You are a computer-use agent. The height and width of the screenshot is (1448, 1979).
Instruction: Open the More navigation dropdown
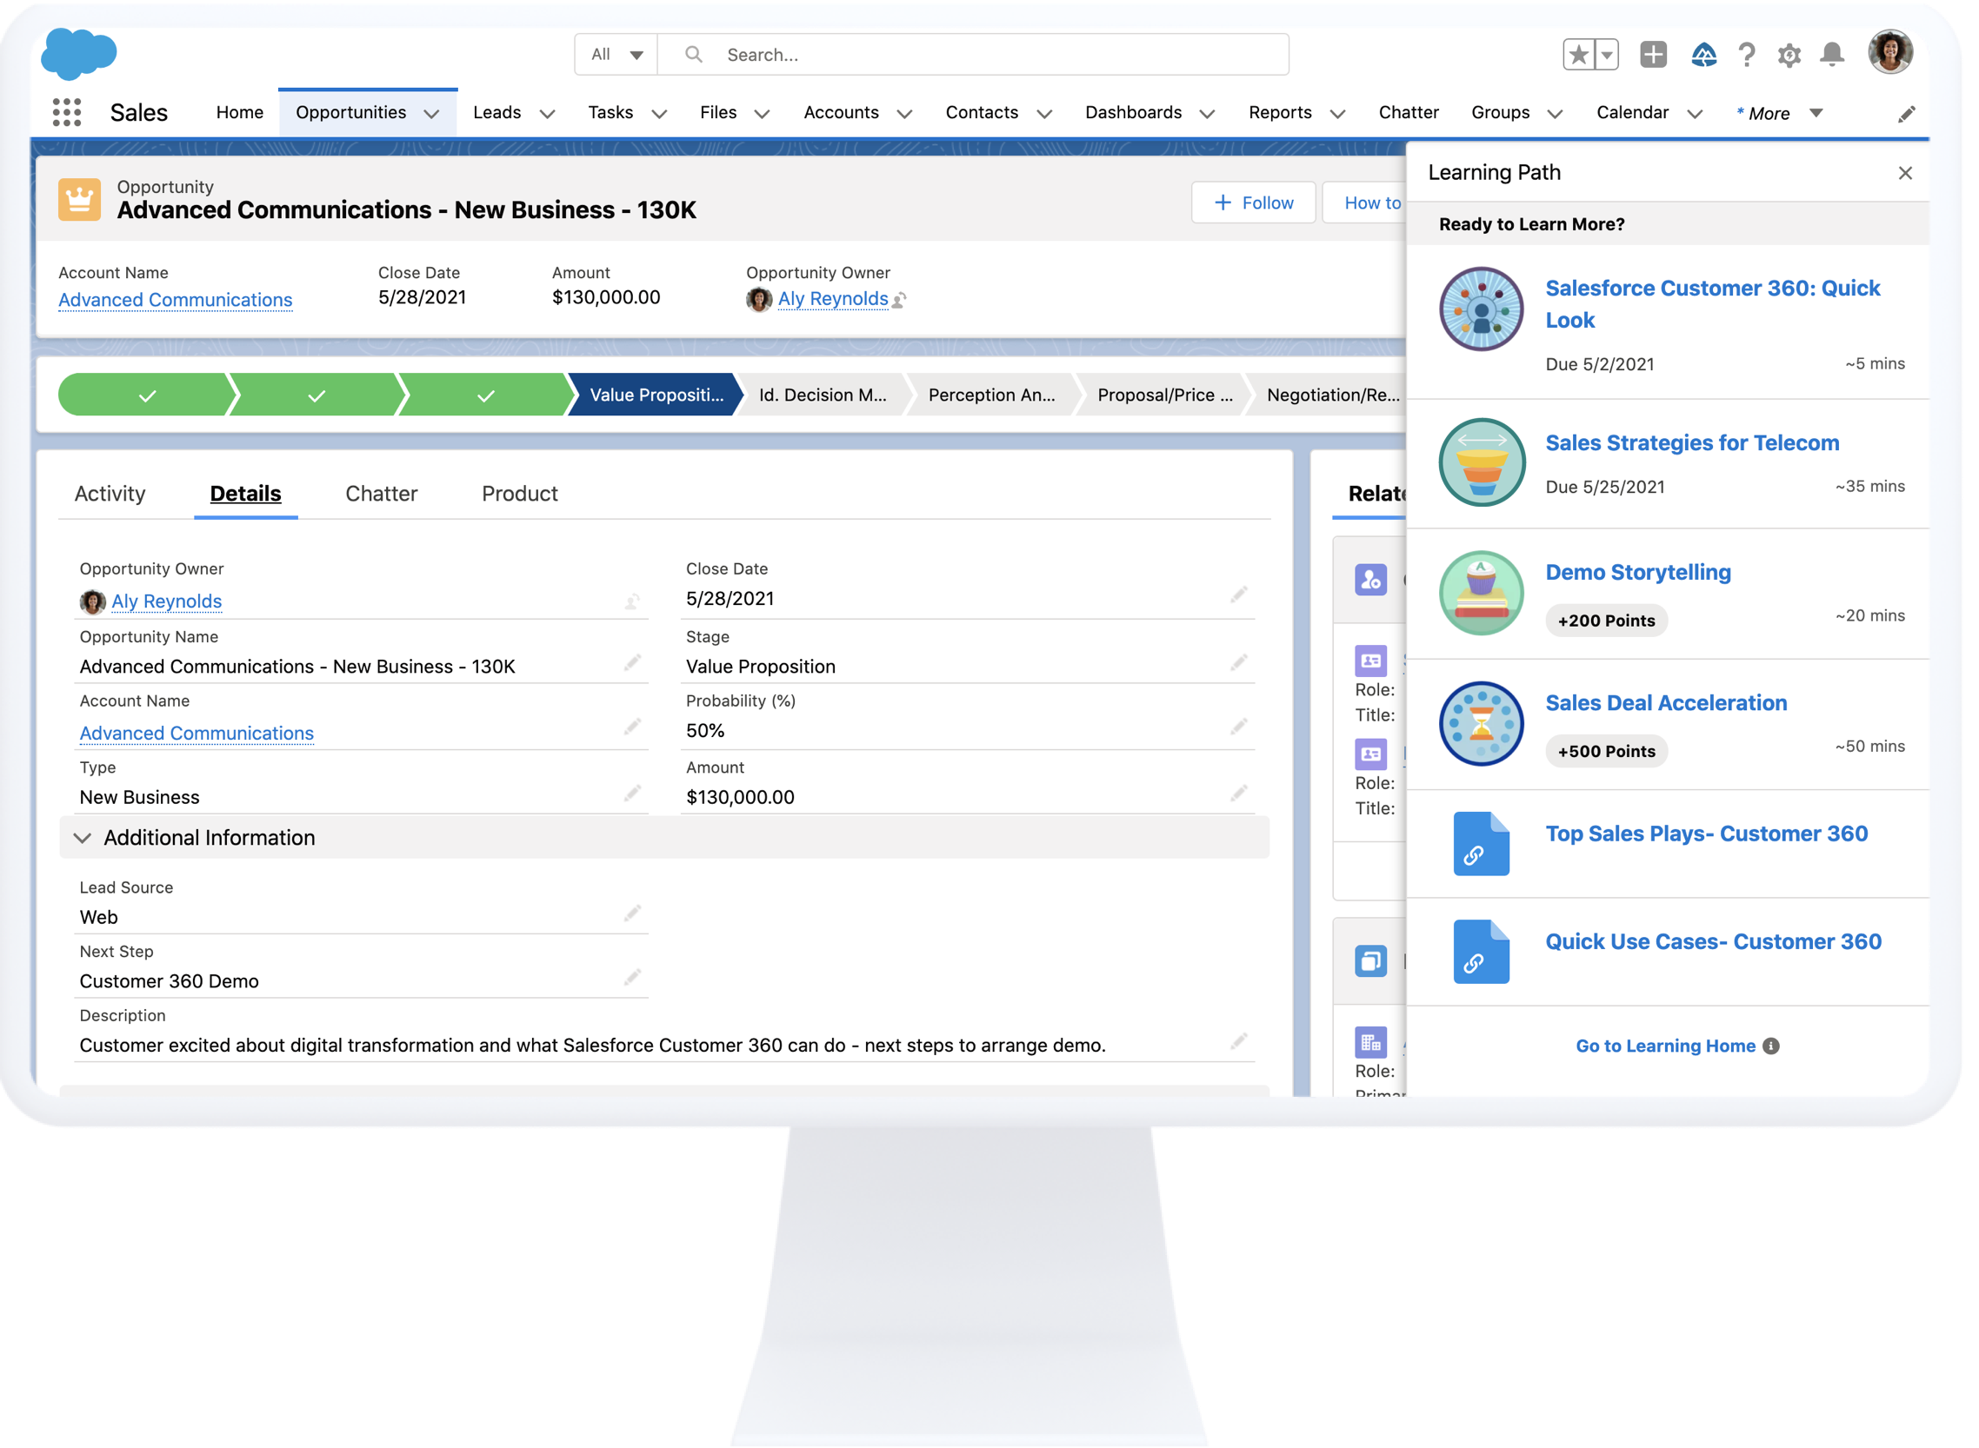point(1779,113)
